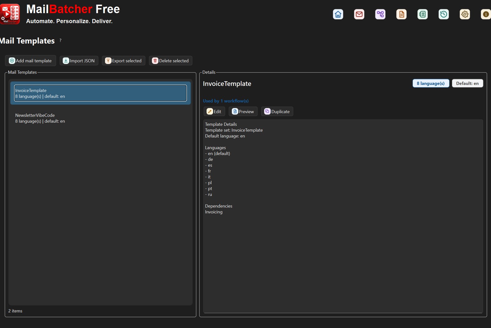Click Delete selected button
Image resolution: width=491 pixels, height=328 pixels.
[x=170, y=61]
